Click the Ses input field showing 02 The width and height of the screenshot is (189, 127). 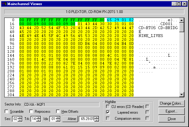click(15, 119)
